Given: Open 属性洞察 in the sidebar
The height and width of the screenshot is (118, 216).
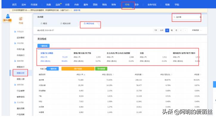Looking at the screenshot, I should [x=21, y=108].
